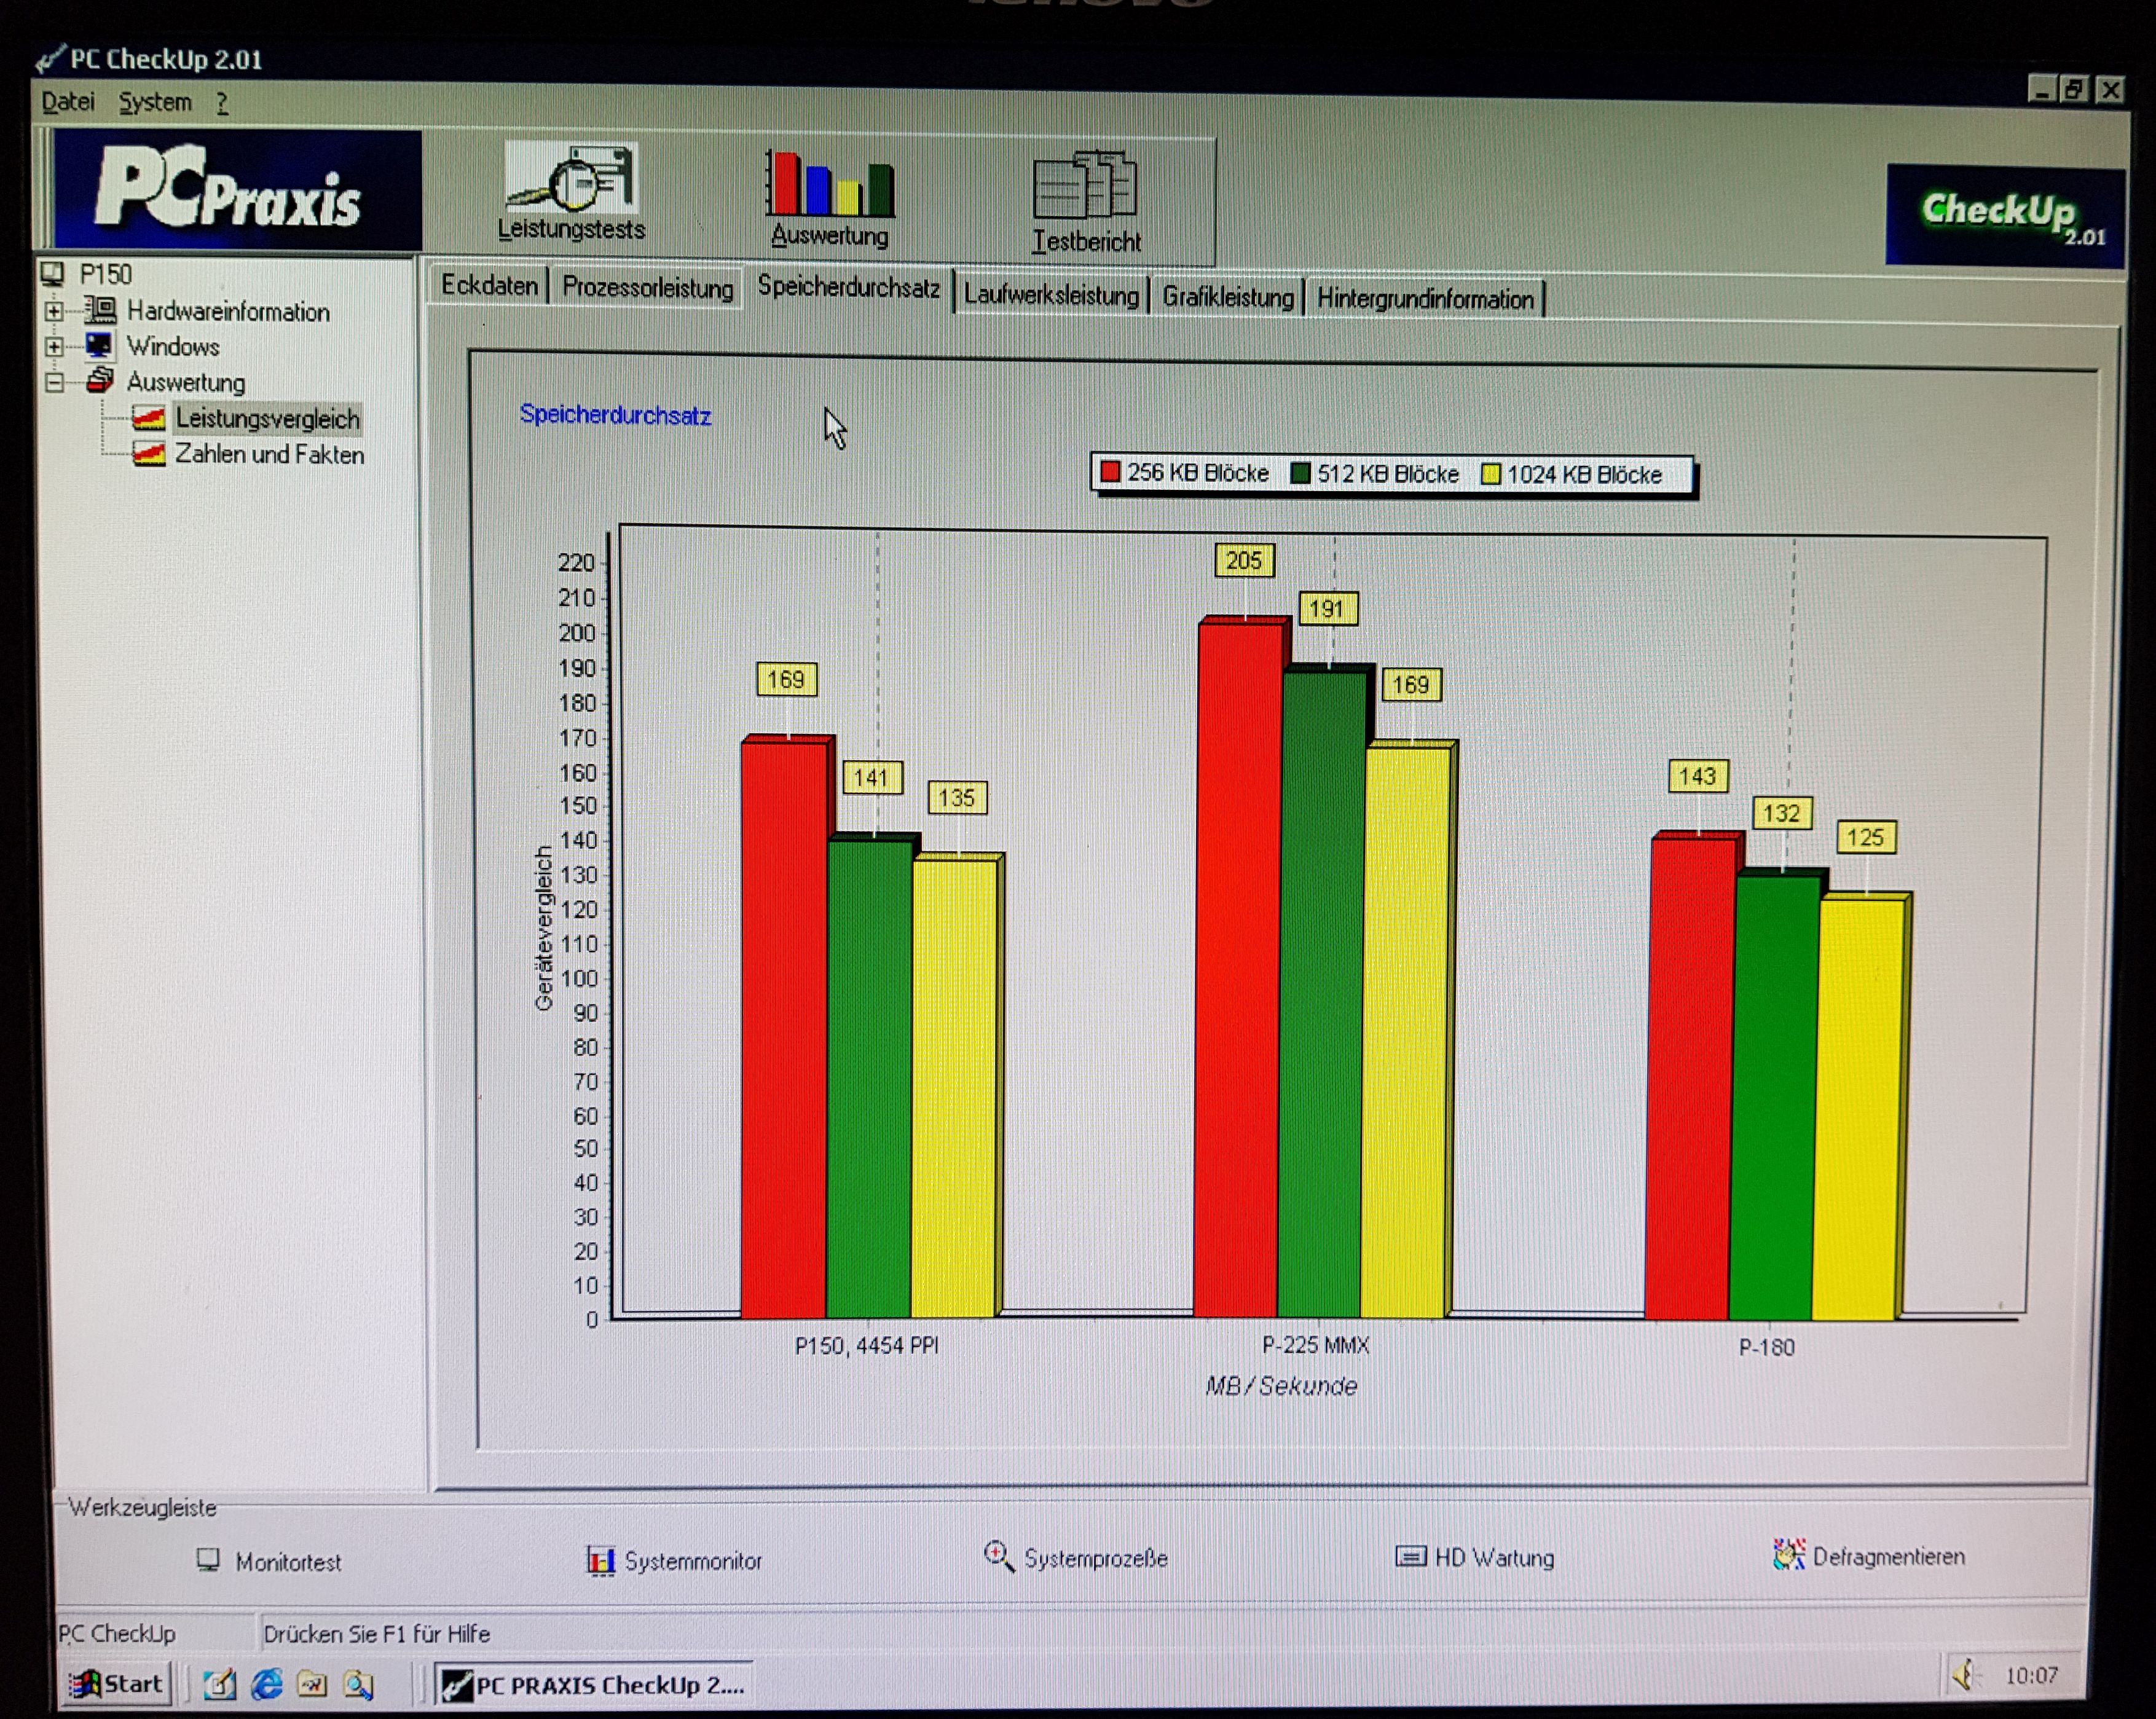Click the blue Speicherdurchsatz chart title
The width and height of the screenshot is (2156, 1719).
[615, 415]
